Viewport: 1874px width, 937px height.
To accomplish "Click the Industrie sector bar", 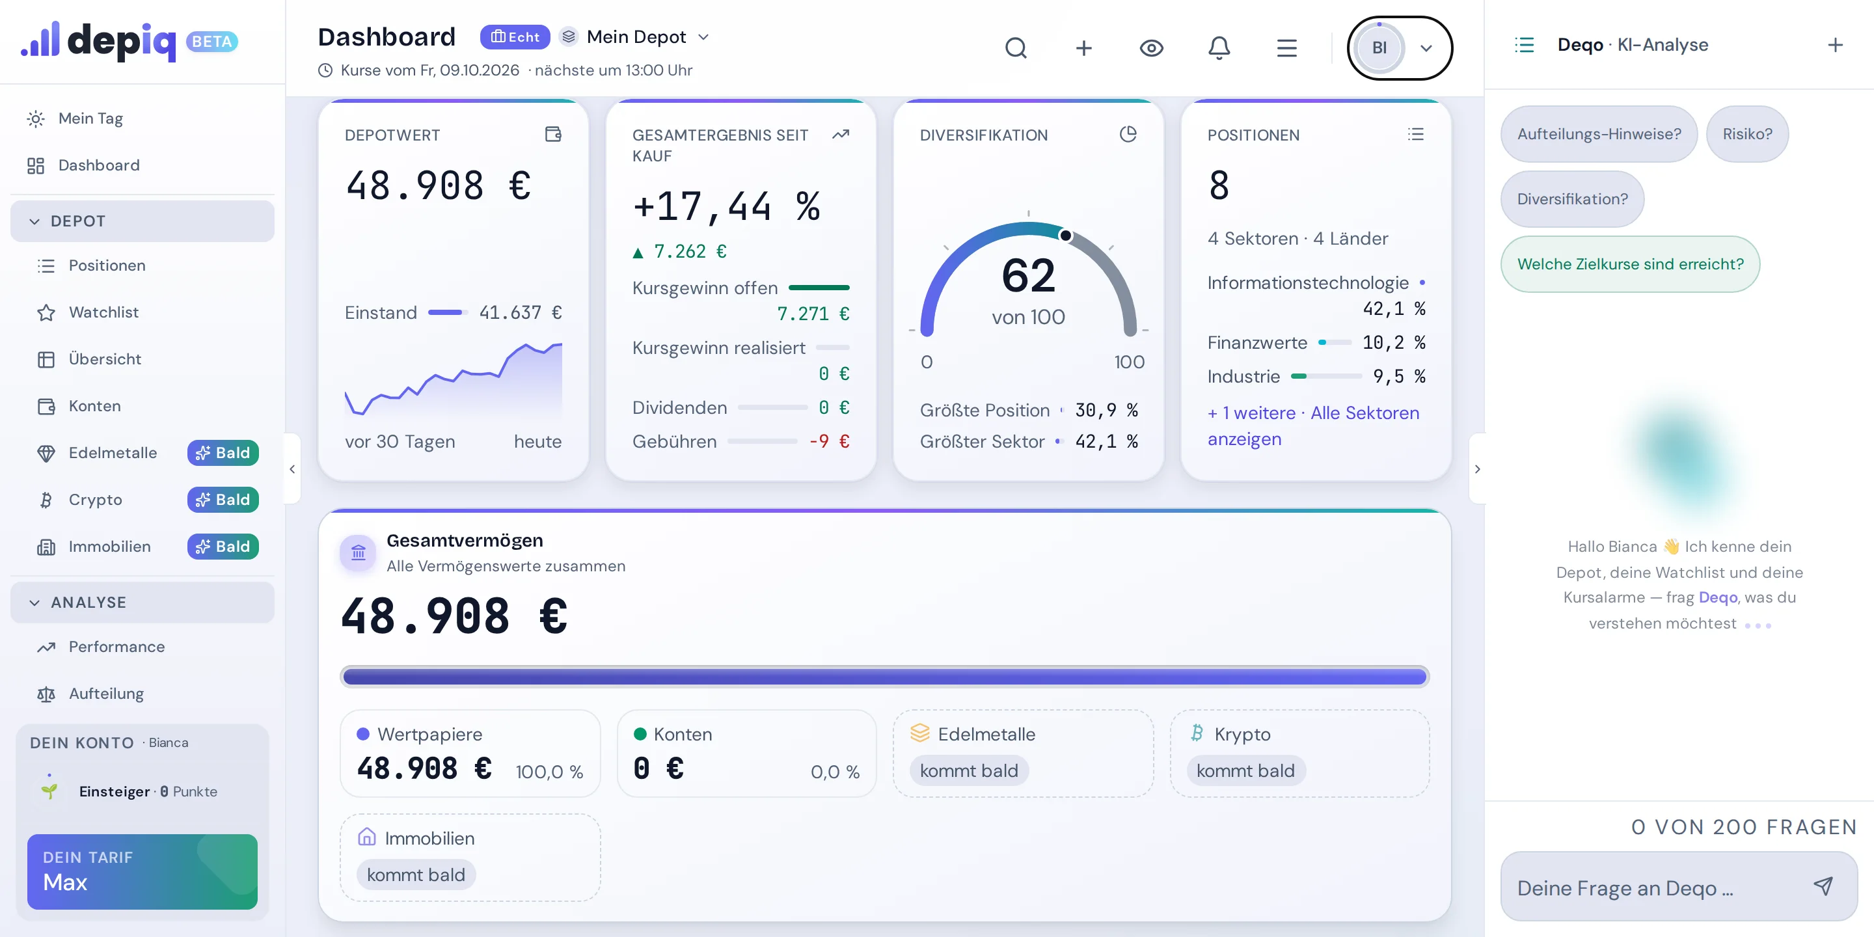I will click(1325, 376).
